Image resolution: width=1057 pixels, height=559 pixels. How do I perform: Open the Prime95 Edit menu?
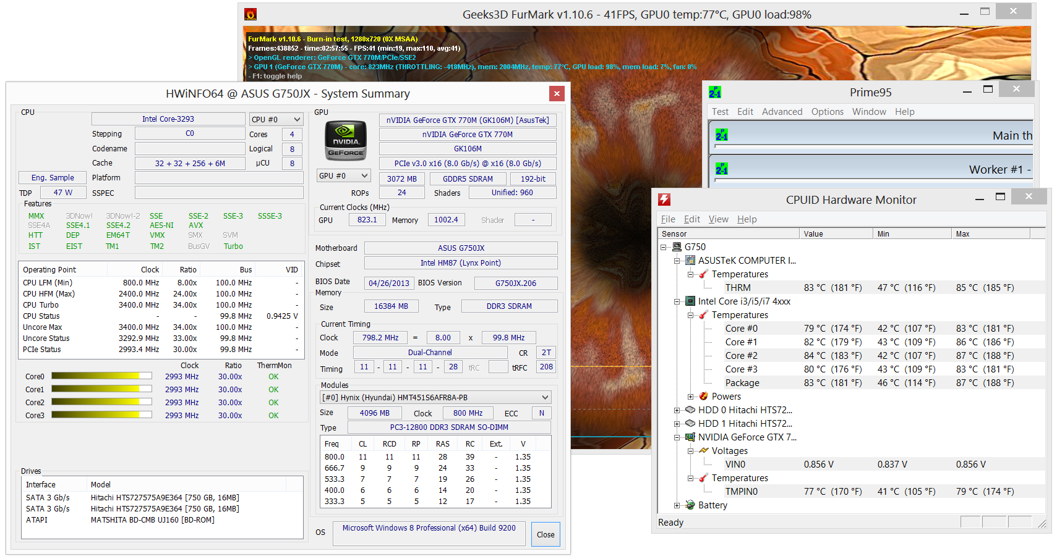point(745,112)
